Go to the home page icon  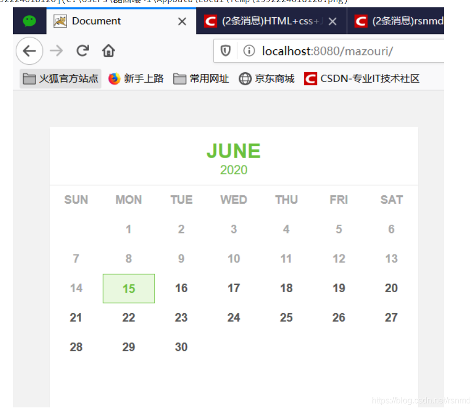click(x=108, y=51)
